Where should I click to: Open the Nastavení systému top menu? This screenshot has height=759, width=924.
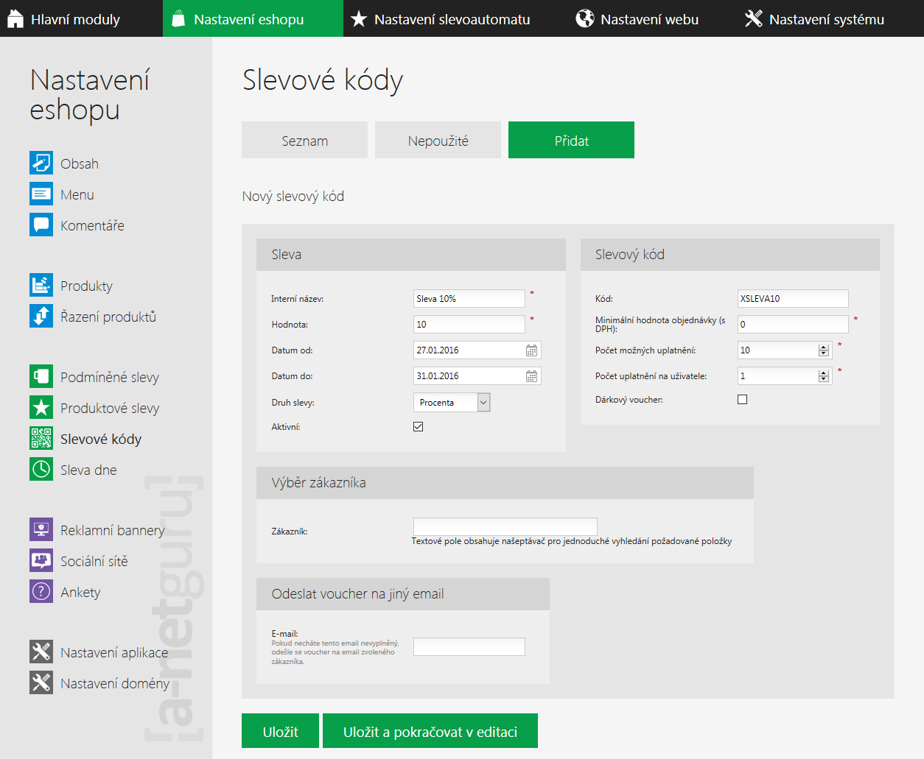[x=826, y=18]
